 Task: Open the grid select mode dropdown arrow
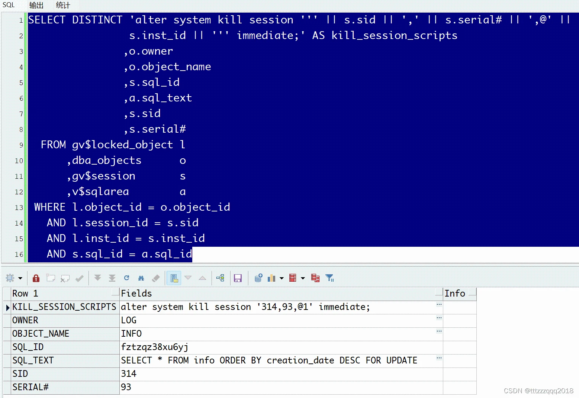point(20,278)
